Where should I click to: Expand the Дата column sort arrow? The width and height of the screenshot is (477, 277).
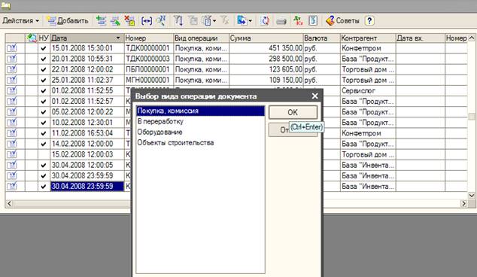click(118, 38)
